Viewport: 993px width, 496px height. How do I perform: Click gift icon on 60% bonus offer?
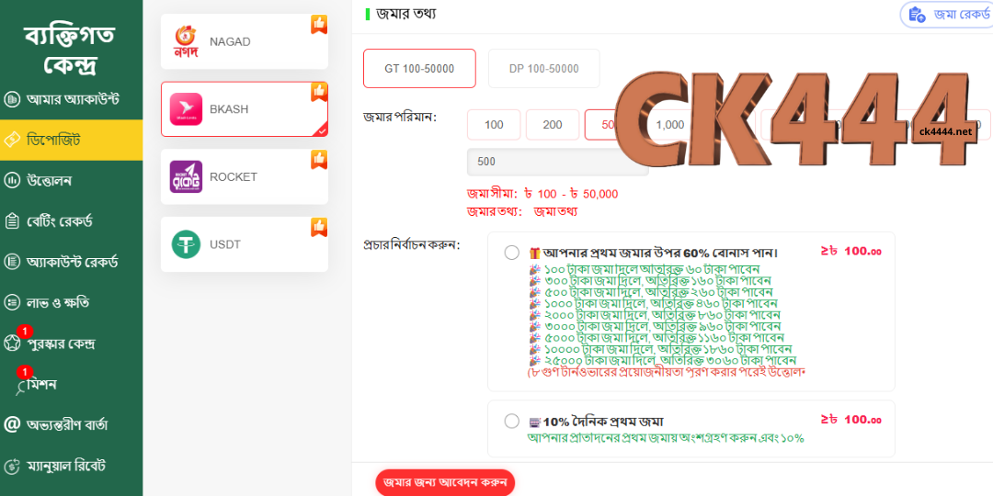tap(534, 254)
